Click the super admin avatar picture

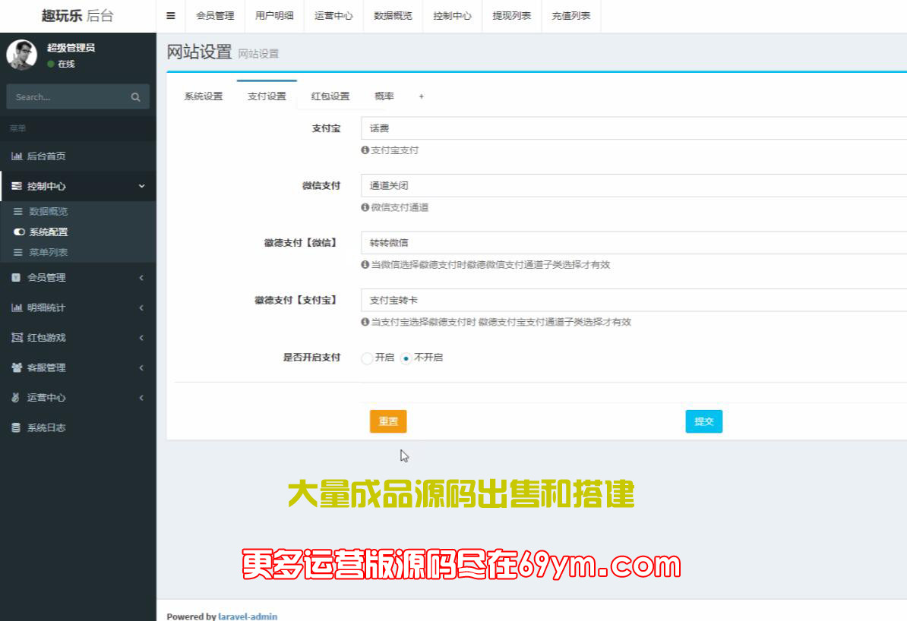[x=22, y=55]
